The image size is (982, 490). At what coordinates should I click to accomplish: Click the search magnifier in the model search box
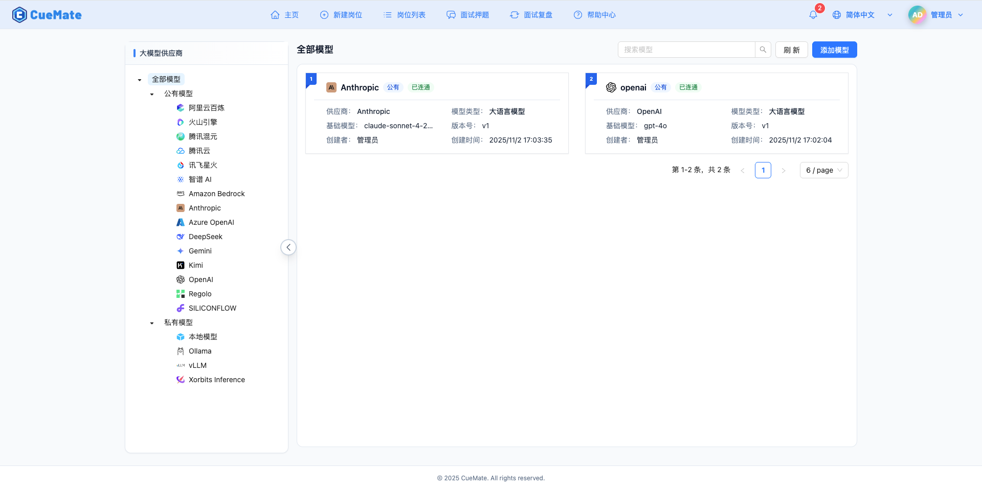point(763,50)
